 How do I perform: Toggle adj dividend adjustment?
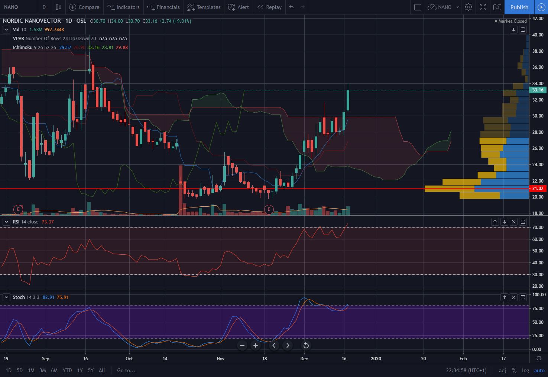[x=502, y=370]
